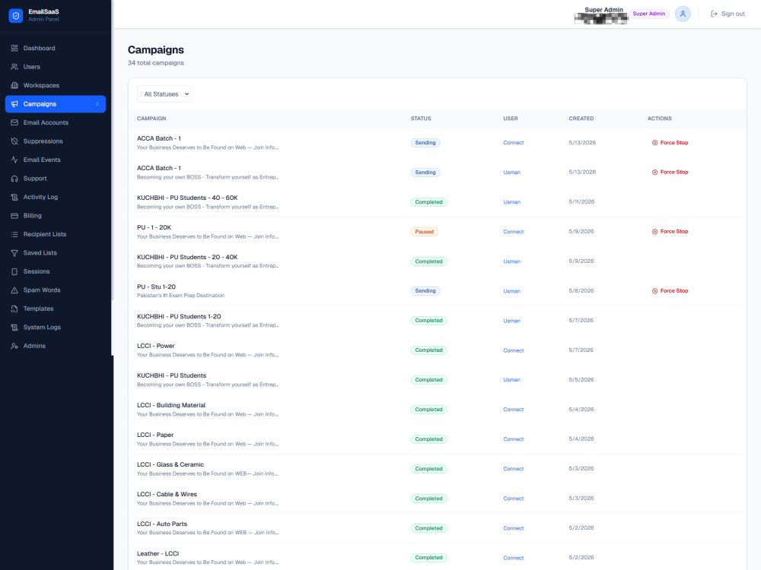Open Email Accounts sidebar item
Image resolution: width=761 pixels, height=570 pixels.
56,122
